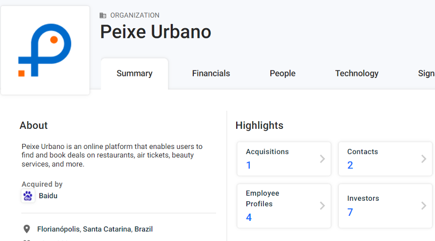The image size is (435, 241).
Task: Expand the Acquisitions card chevron
Action: [322, 159]
